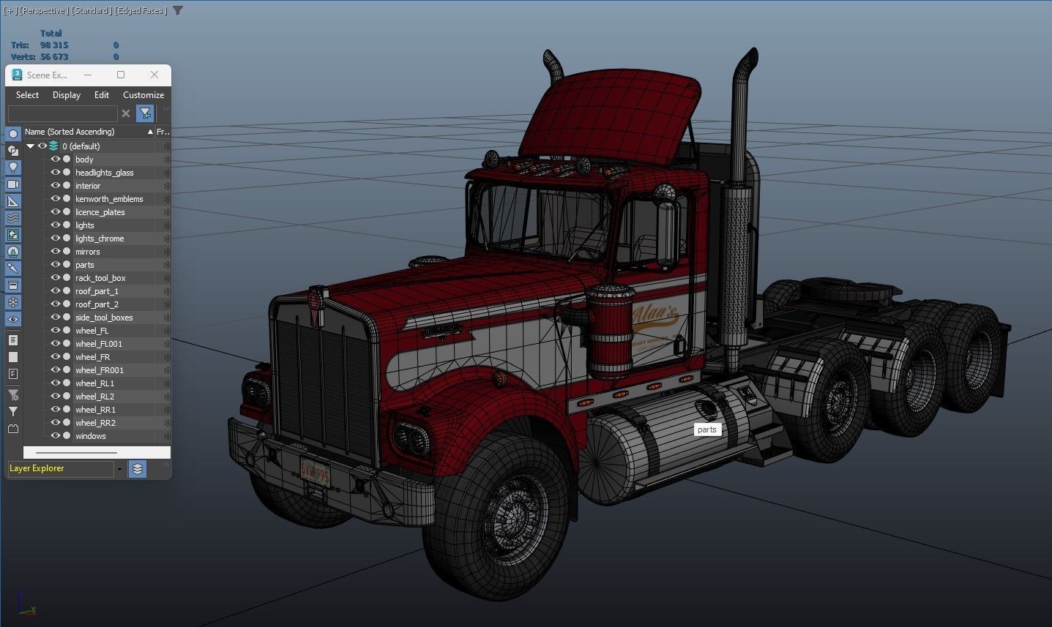1052x627 pixels.
Task: Click Layer Explorer name field
Action: tap(61, 469)
